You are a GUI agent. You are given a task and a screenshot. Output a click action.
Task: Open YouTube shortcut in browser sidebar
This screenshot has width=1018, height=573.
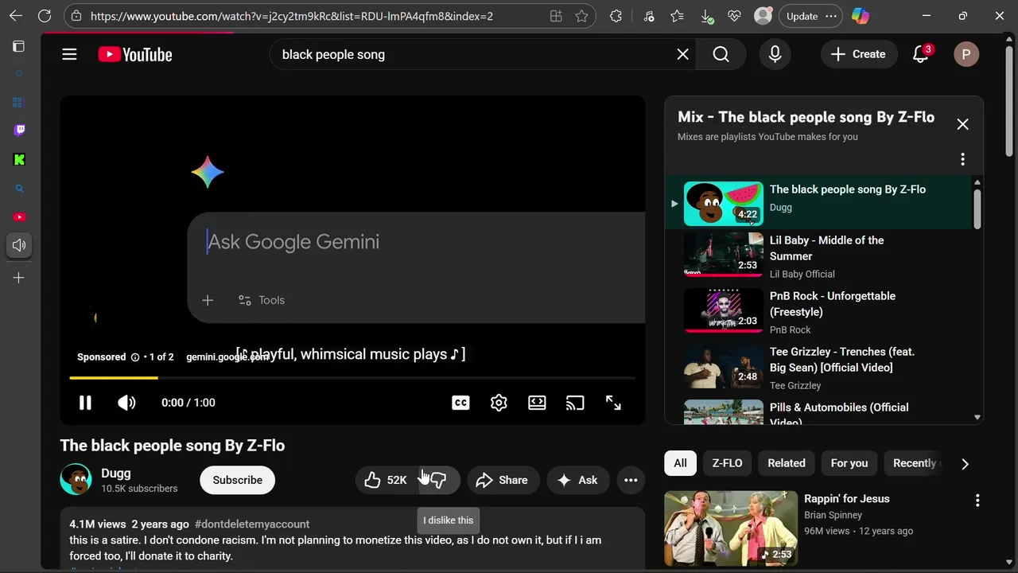pos(19,217)
